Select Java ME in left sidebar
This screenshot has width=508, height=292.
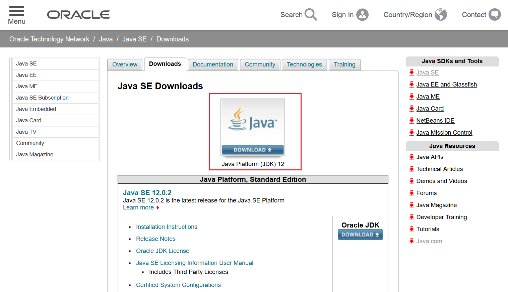click(x=55, y=86)
